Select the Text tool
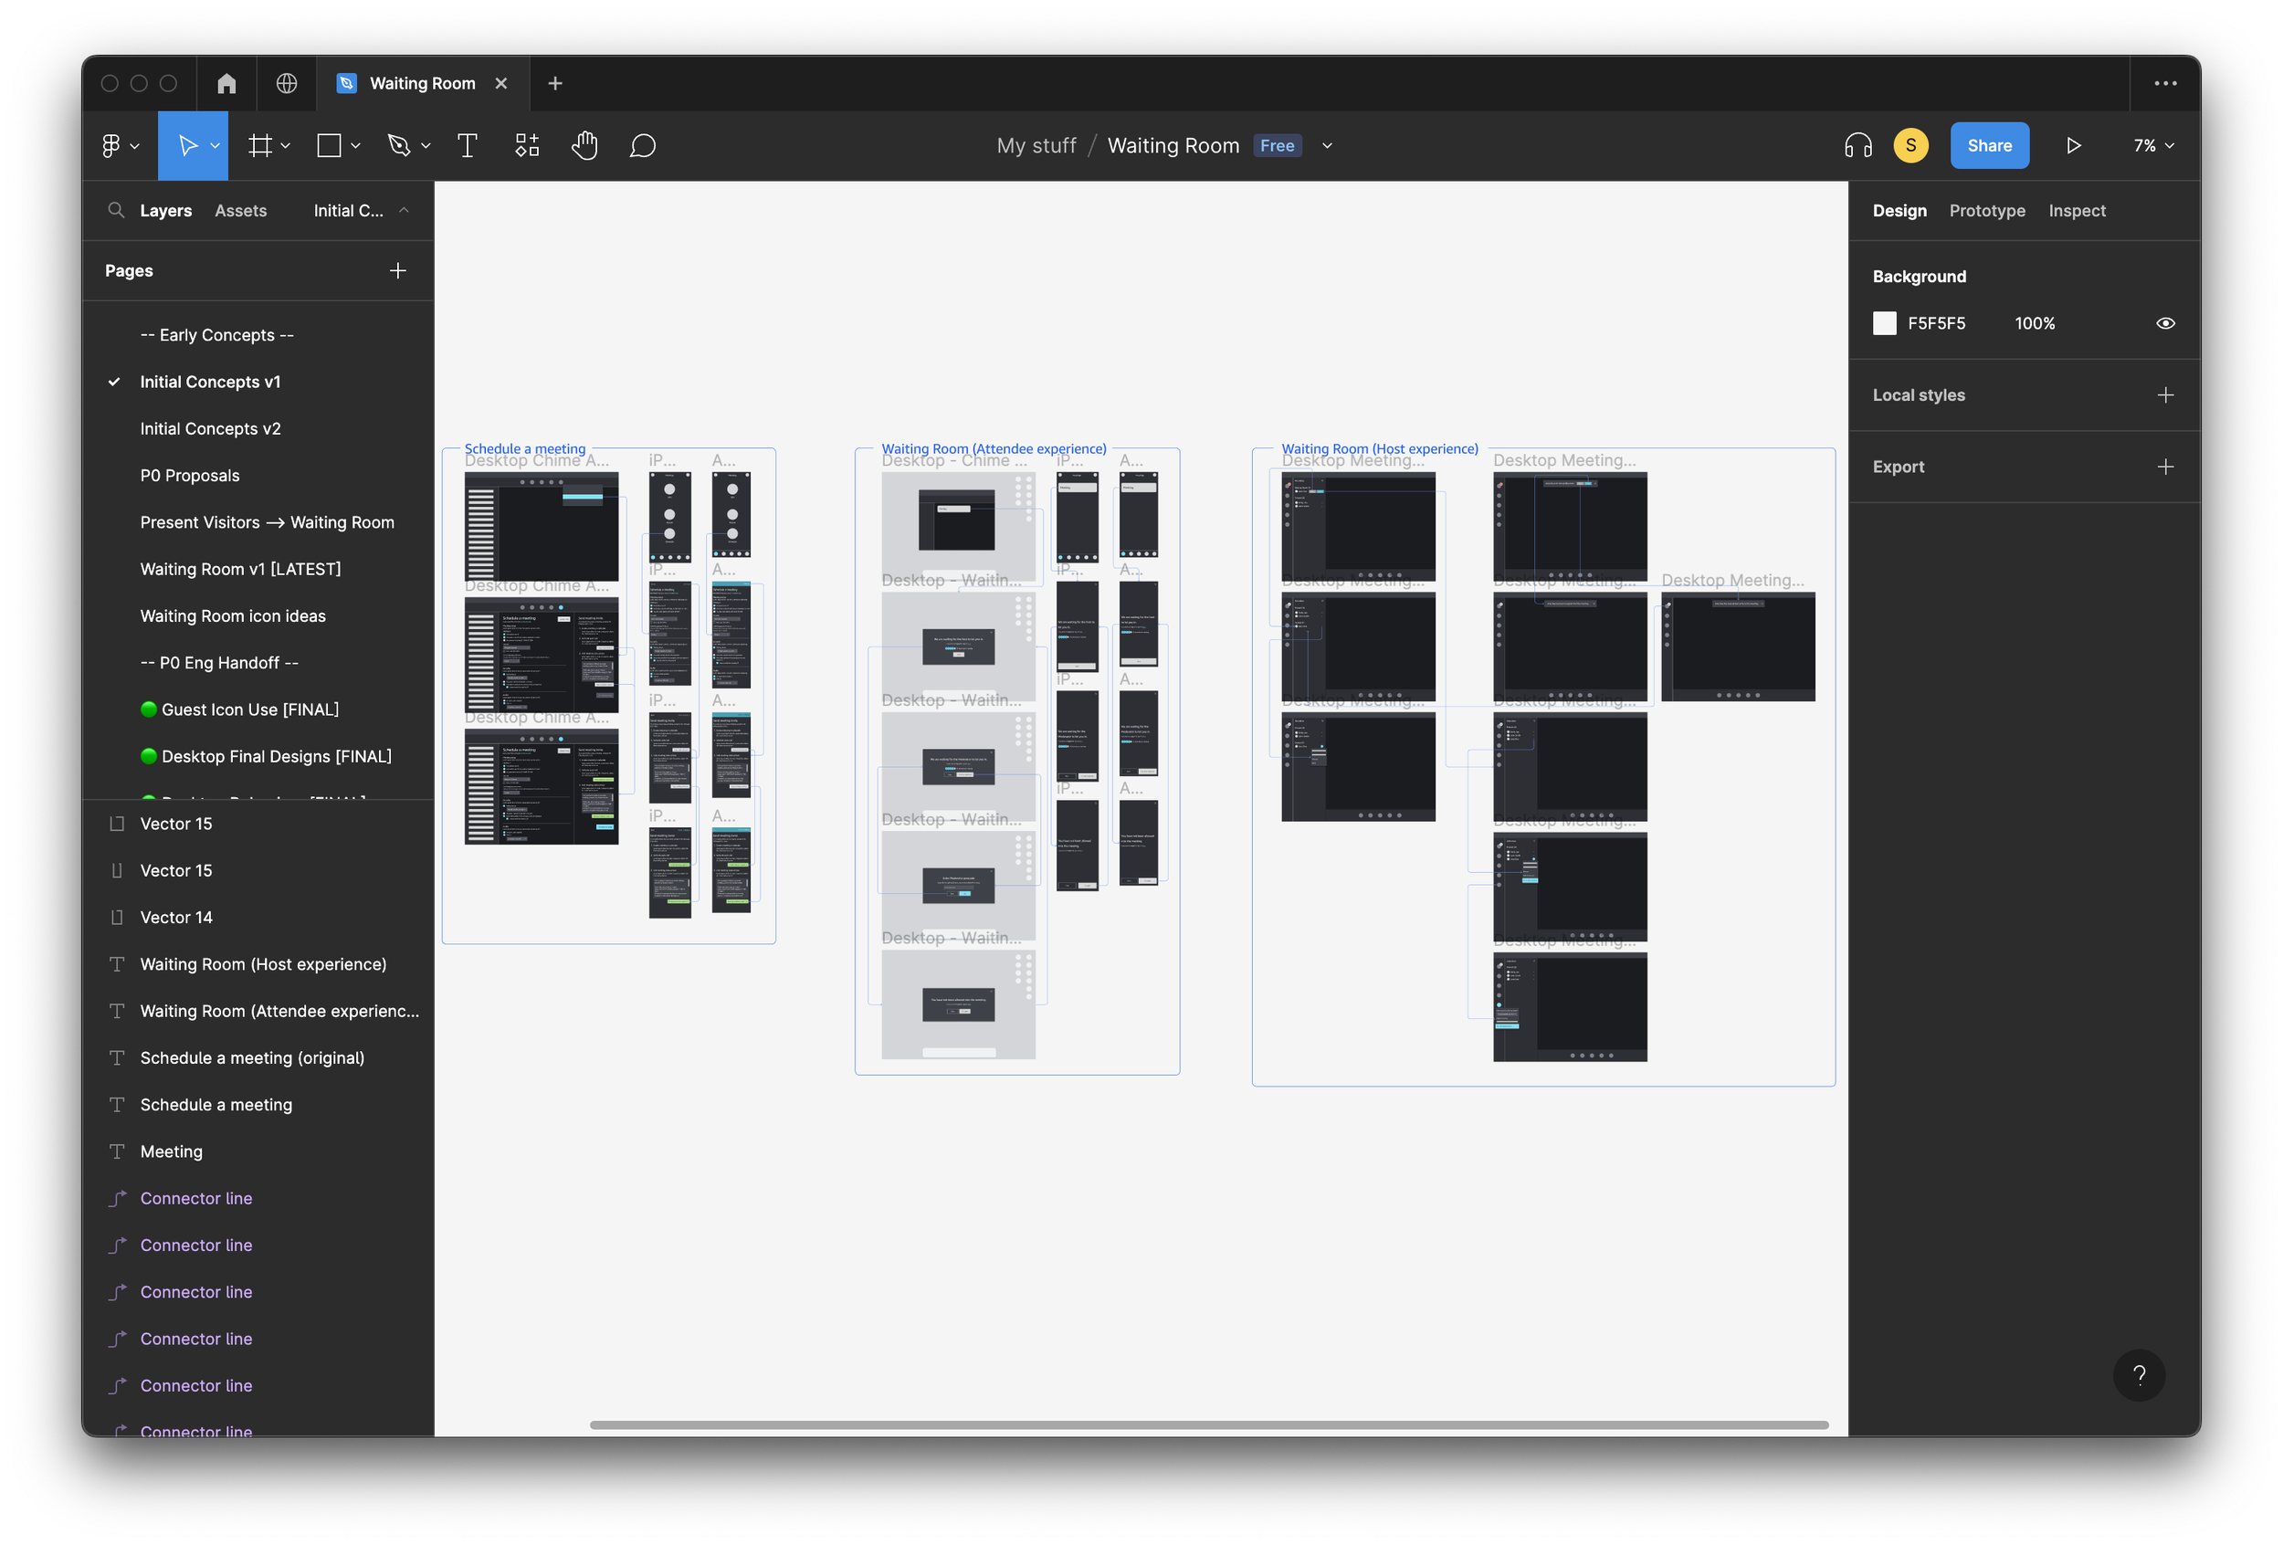The image size is (2283, 1545). click(468, 145)
